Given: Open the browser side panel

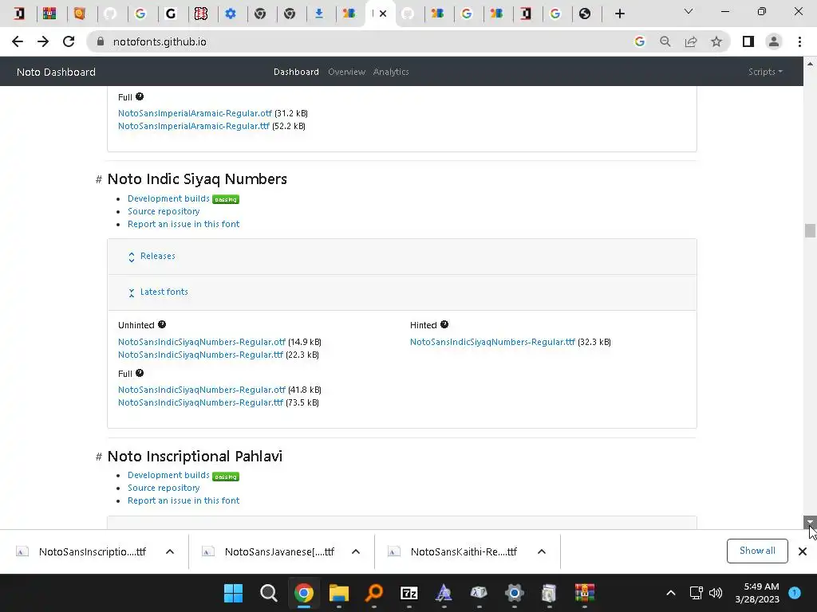Looking at the screenshot, I should 748,41.
